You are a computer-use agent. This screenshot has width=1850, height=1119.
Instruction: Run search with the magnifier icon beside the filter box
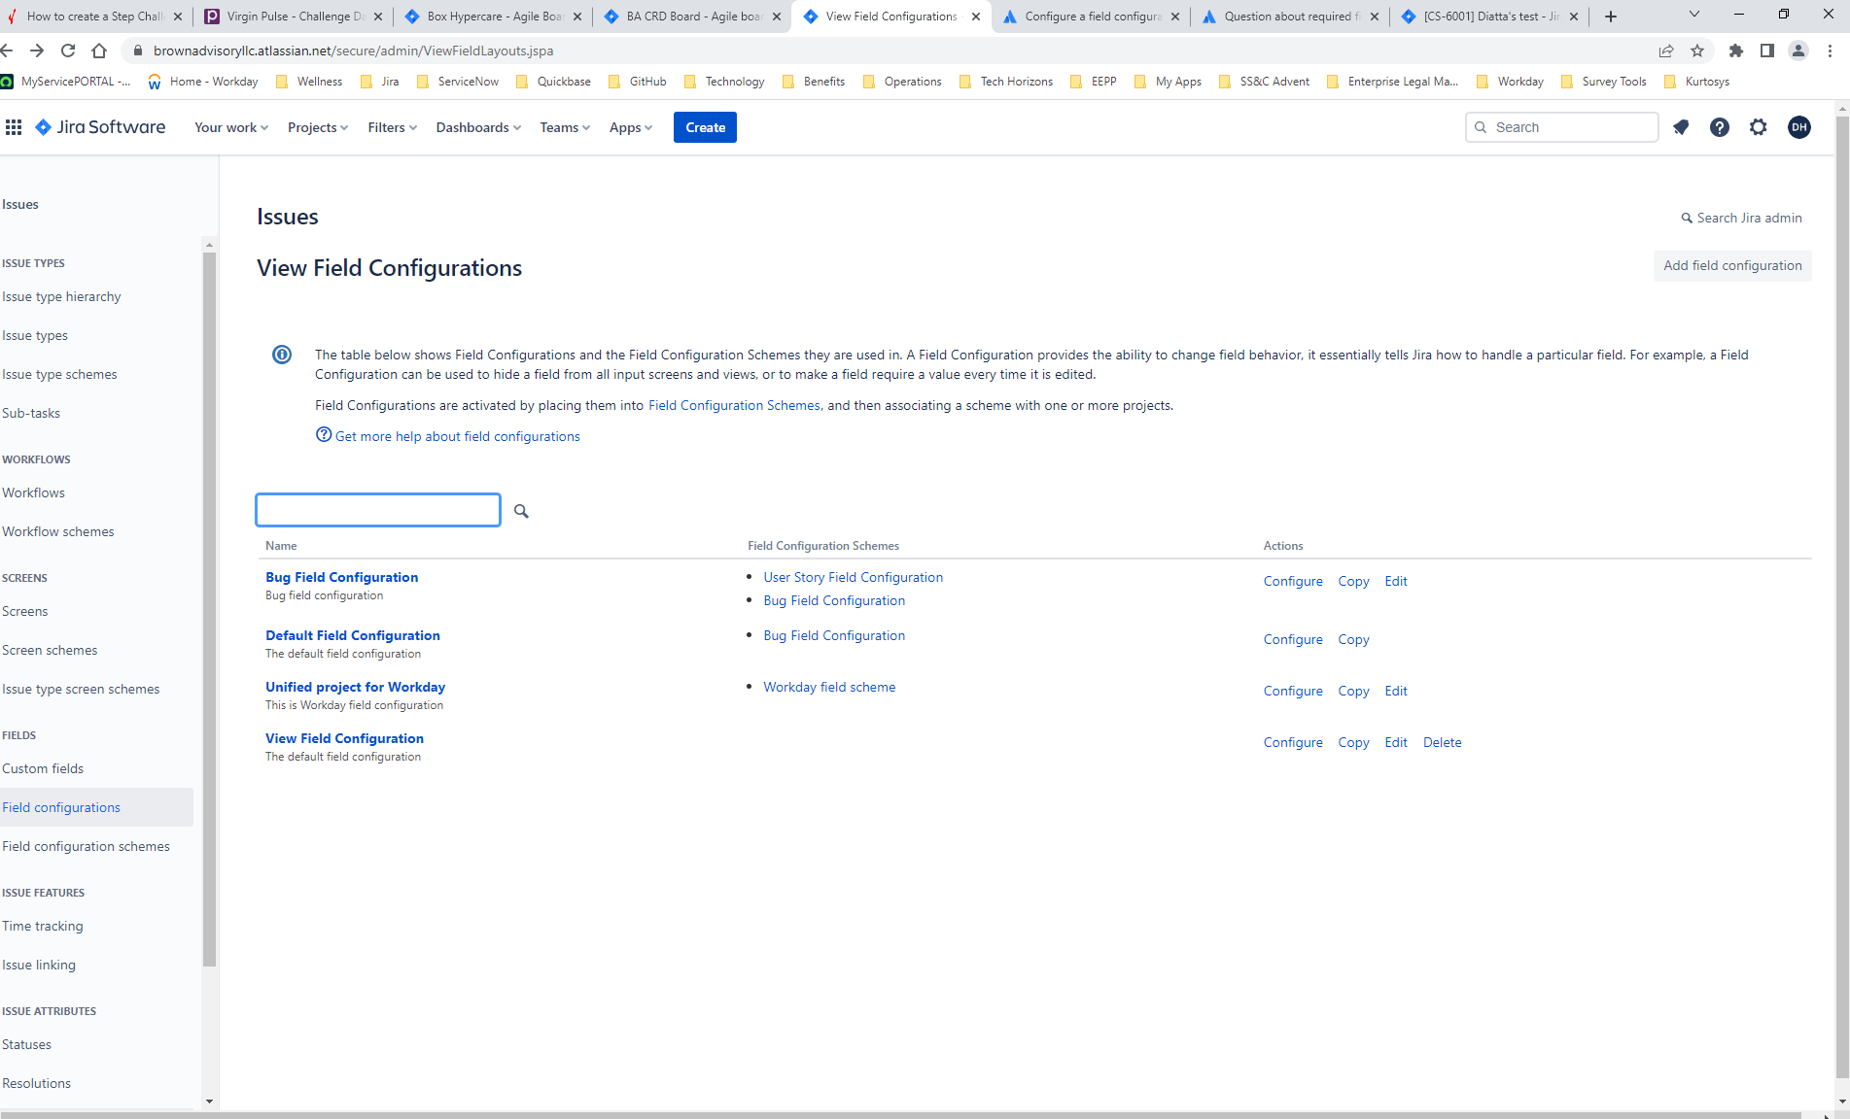[x=521, y=510]
